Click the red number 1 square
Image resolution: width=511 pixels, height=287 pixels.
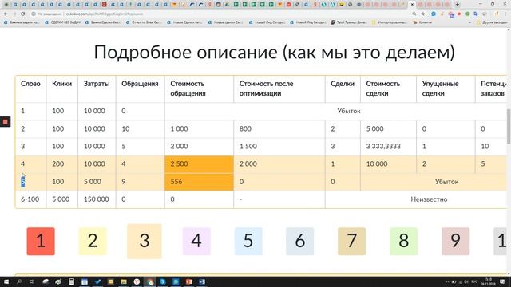click(x=41, y=241)
